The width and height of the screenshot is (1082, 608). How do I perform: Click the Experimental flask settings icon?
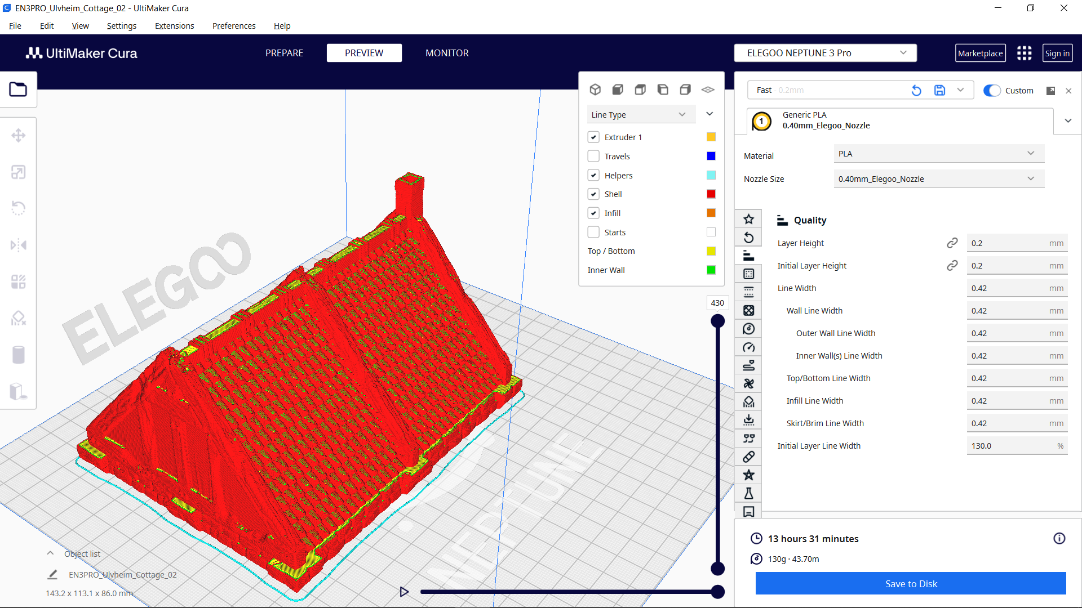click(x=748, y=493)
